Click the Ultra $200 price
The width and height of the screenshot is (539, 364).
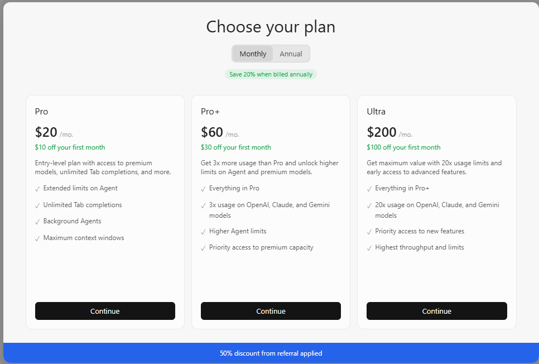tap(382, 132)
